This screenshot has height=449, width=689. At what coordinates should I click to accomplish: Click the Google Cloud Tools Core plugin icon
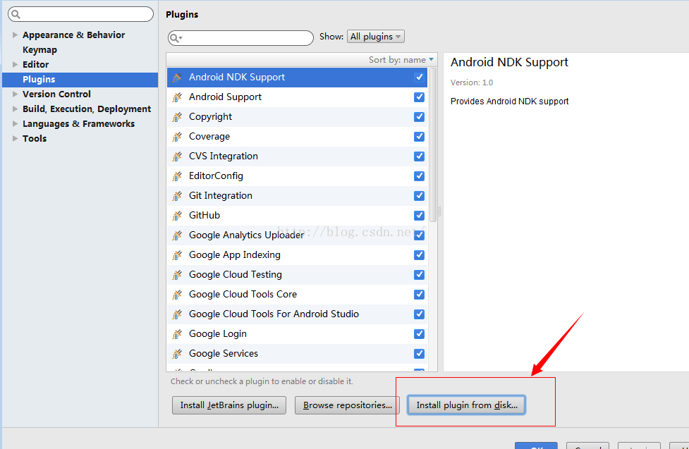coord(177,295)
